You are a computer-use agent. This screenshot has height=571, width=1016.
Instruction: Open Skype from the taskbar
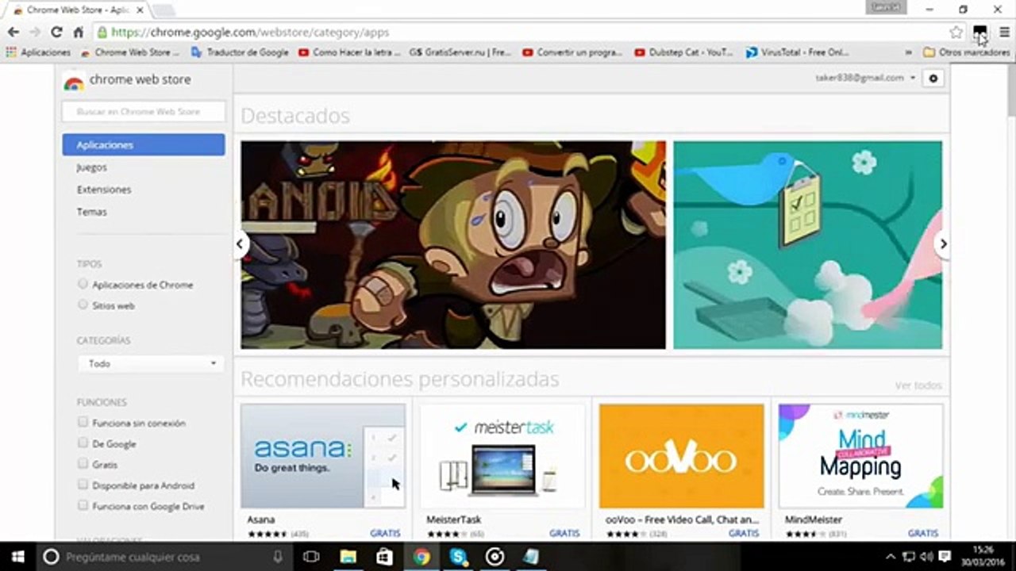(458, 557)
